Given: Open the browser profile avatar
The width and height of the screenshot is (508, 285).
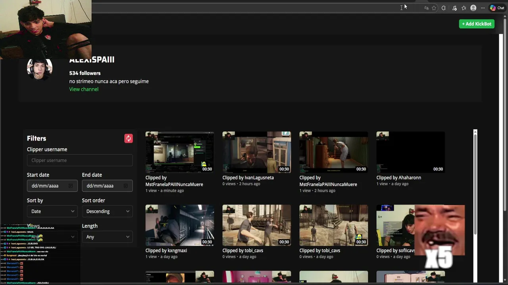Looking at the screenshot, I should click(x=473, y=8).
